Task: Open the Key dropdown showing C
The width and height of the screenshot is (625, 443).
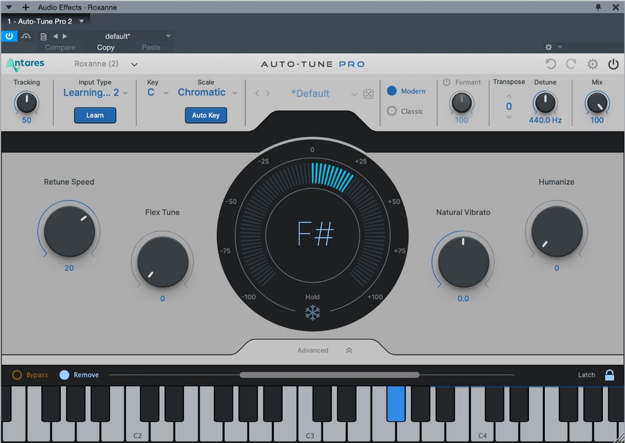Action: 158,93
